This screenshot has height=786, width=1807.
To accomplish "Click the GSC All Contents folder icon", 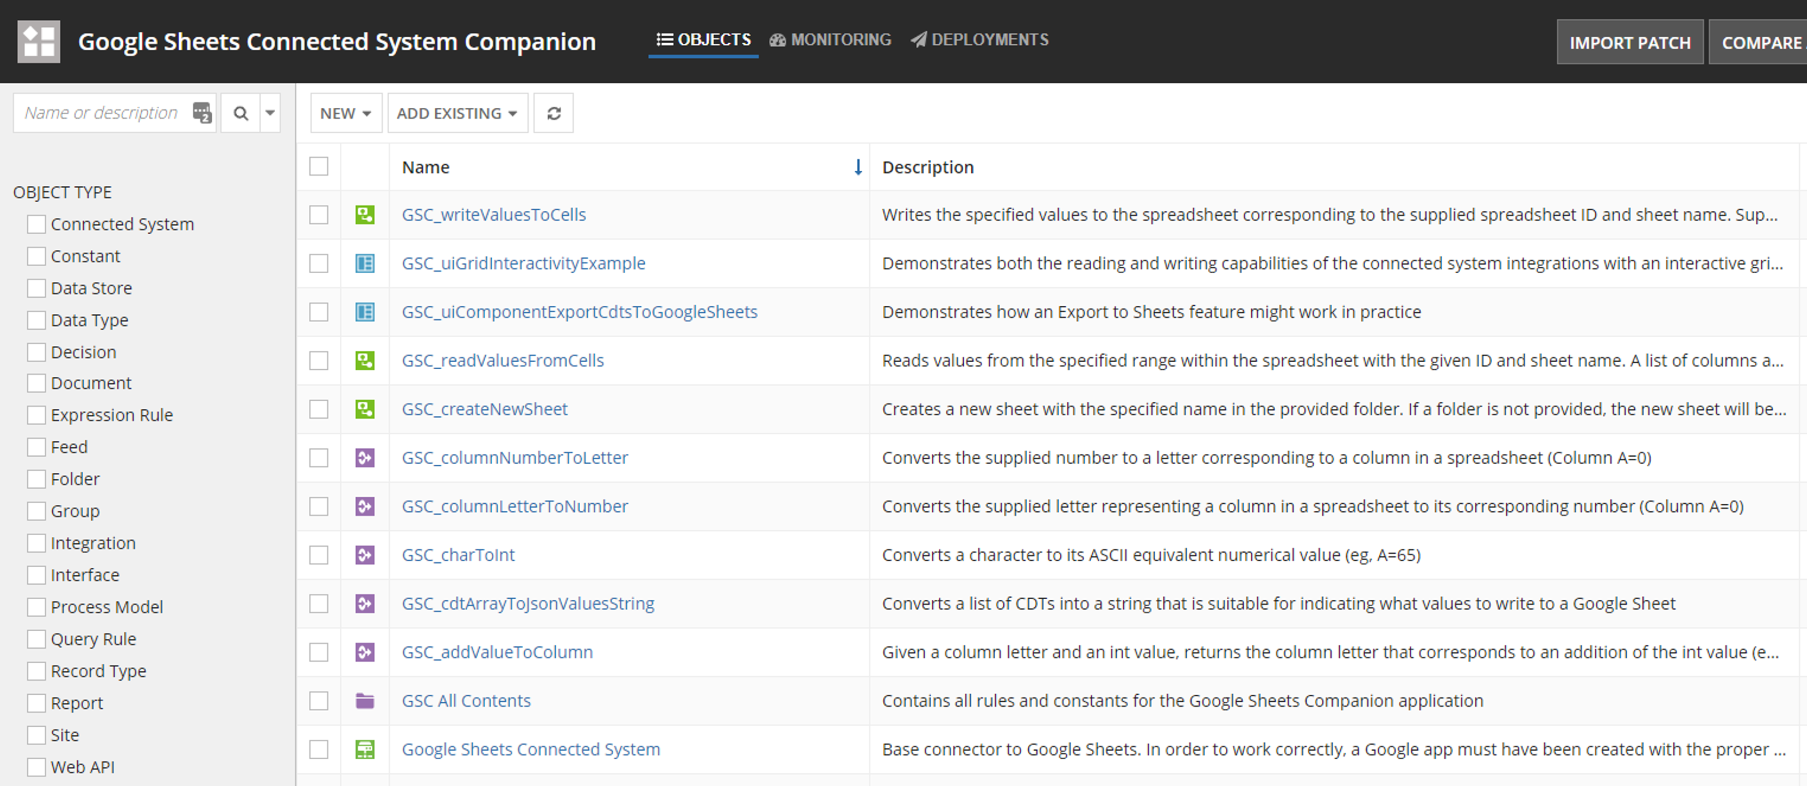I will coord(365,700).
